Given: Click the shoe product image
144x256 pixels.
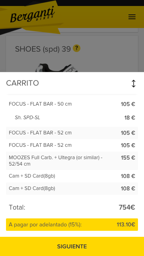Looking at the screenshot, I should (x=56, y=68).
